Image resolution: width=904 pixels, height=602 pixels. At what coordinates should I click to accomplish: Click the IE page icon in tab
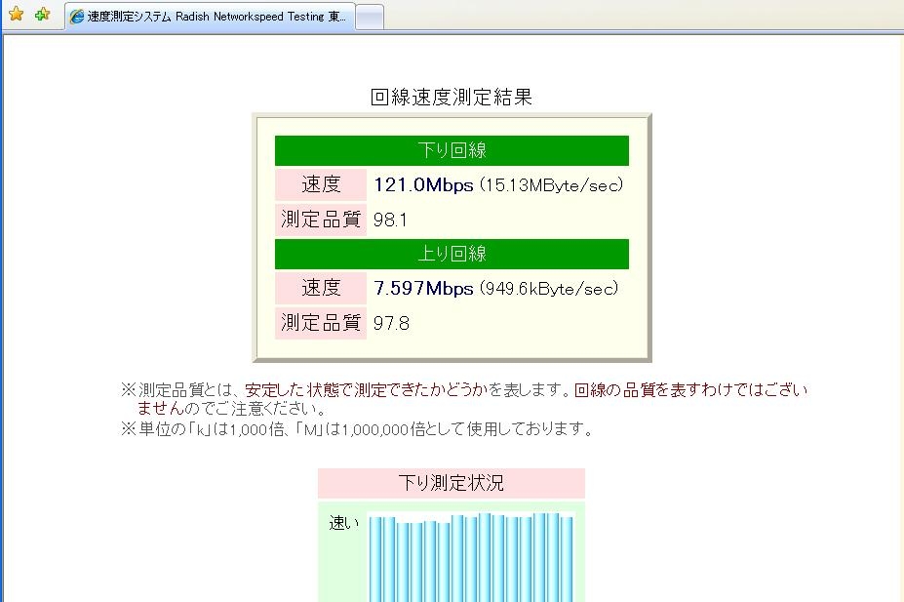pyautogui.click(x=76, y=17)
